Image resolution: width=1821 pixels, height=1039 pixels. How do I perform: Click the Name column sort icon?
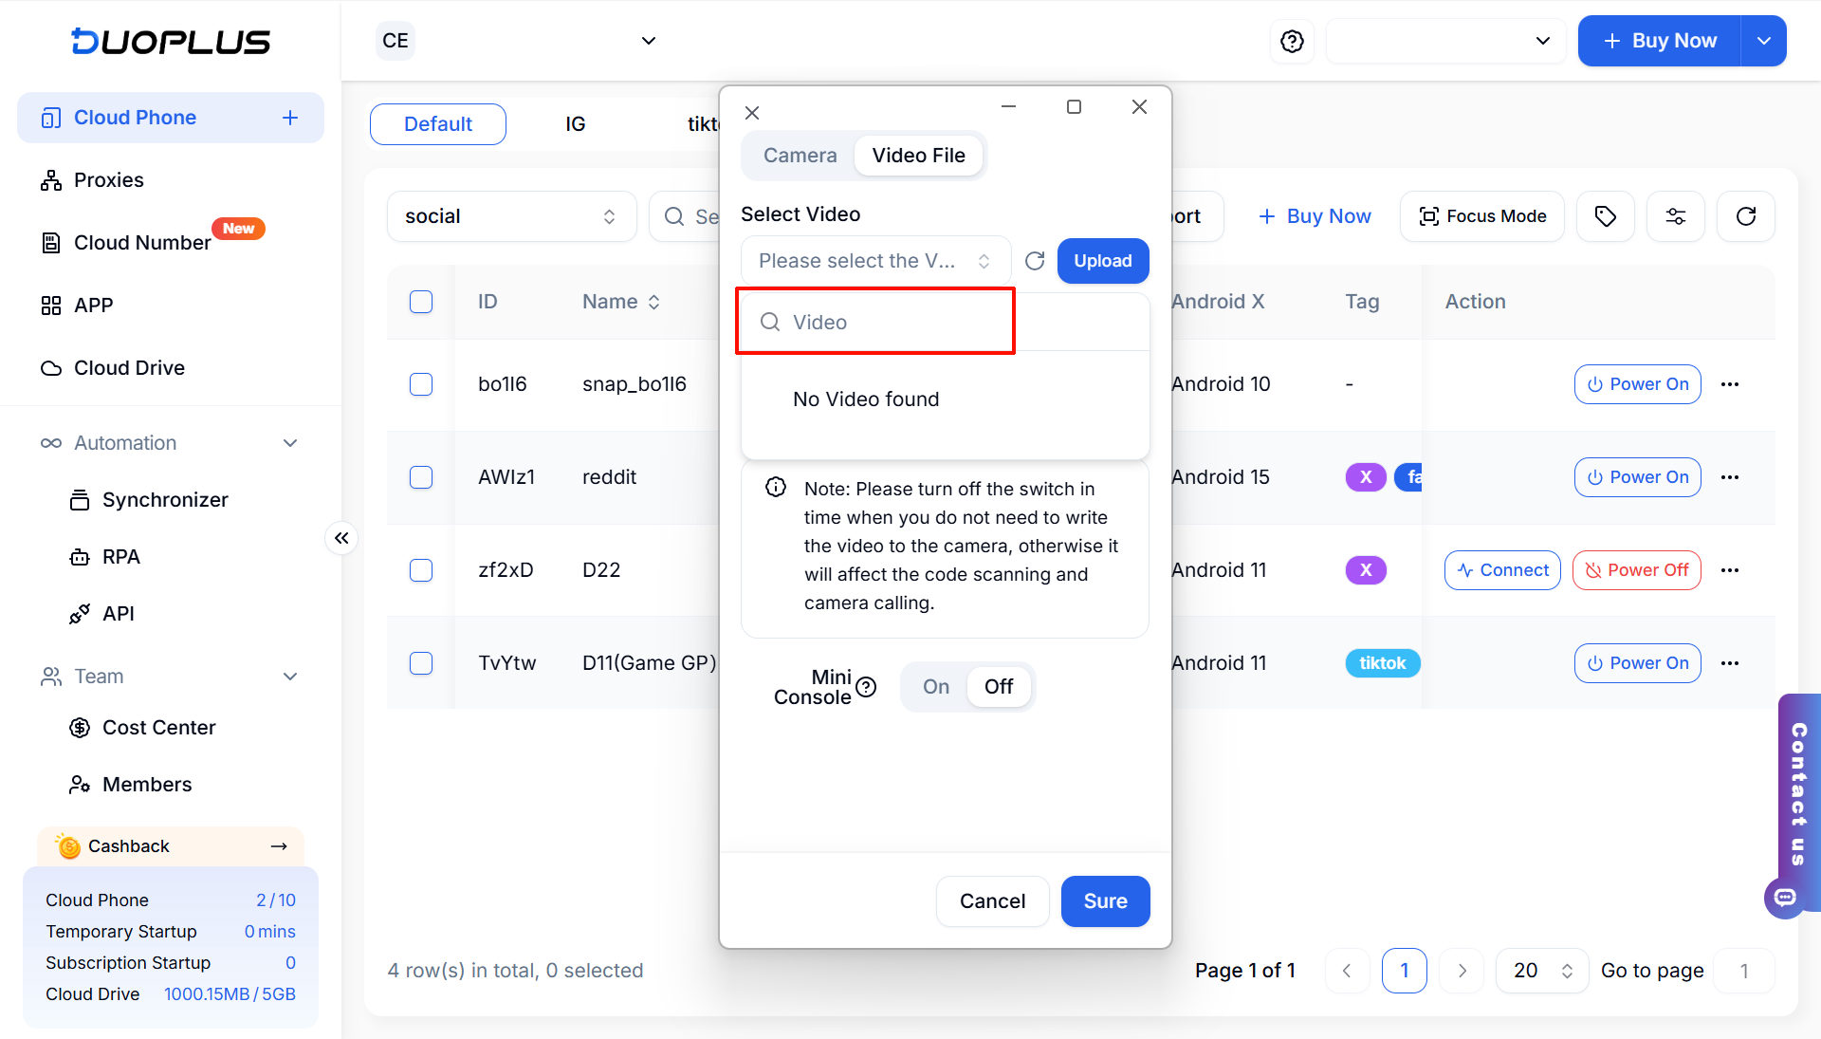(x=653, y=302)
